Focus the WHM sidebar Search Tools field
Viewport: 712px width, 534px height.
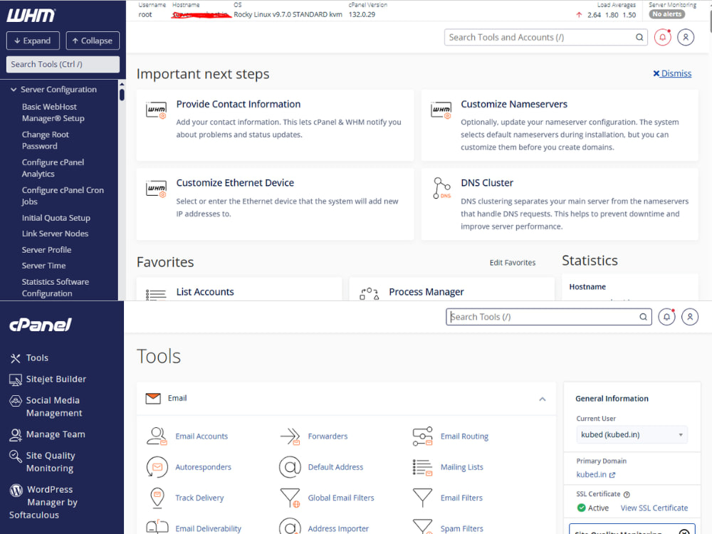click(63, 65)
